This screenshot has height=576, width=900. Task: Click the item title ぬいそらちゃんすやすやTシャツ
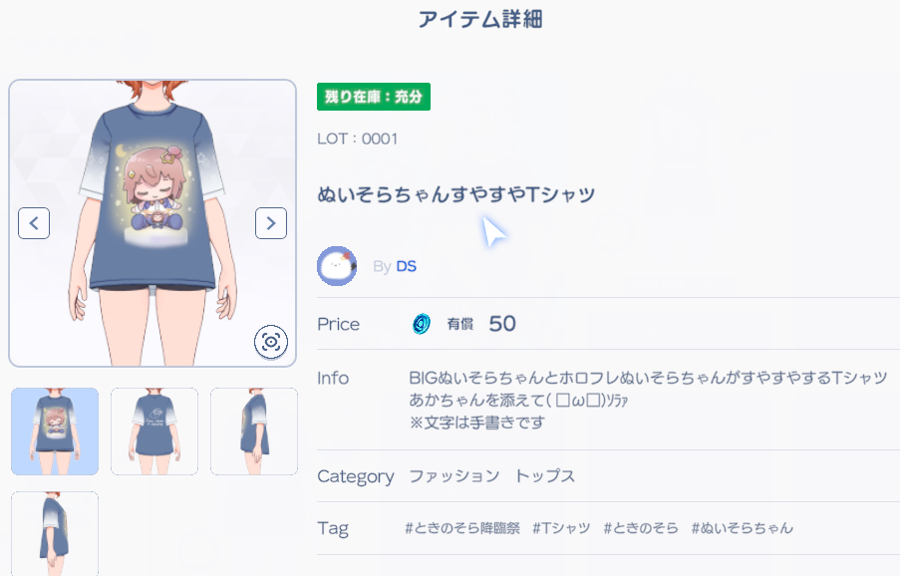tap(456, 194)
